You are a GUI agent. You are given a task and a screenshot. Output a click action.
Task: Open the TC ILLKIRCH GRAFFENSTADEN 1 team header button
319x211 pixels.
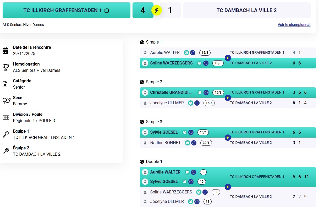coord(66,10)
